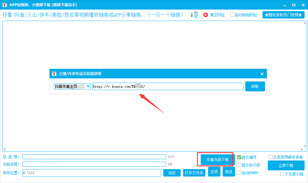
Task: Click the scroll right arrow of link list
Action: pyautogui.click(x=302, y=149)
